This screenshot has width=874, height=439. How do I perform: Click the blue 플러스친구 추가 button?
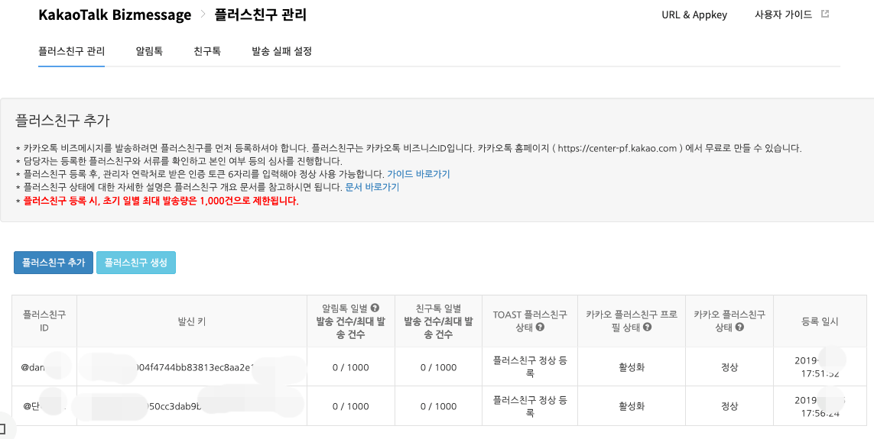(x=54, y=263)
